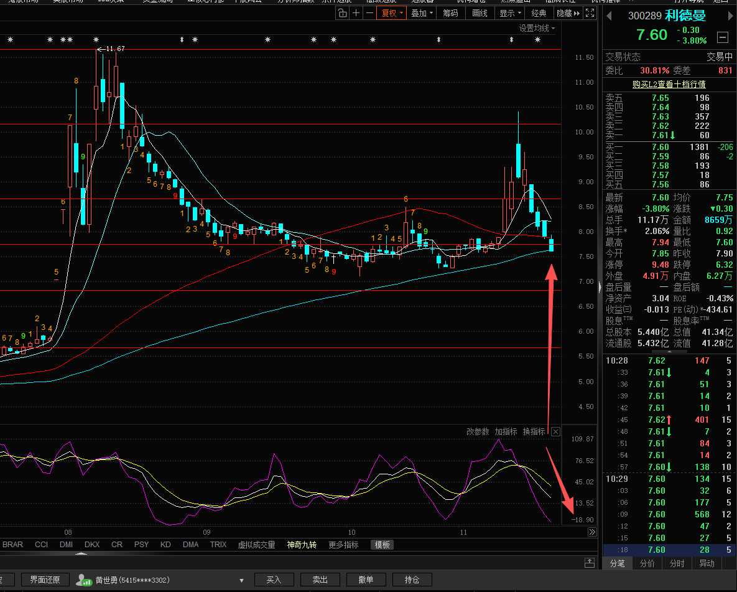Viewport: 737px width, 592px height.
Task: Click the 交易状态 交易中 status row
Action: (x=669, y=57)
